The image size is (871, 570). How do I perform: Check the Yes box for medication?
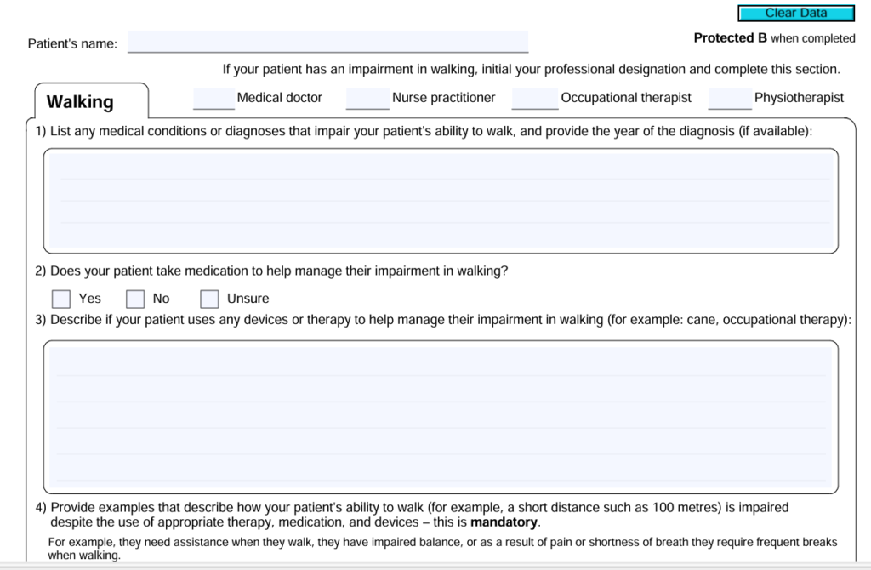click(x=61, y=299)
